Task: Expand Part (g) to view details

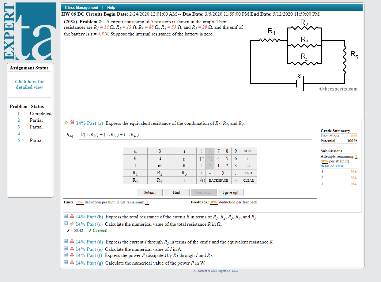Action: pyautogui.click(x=66, y=262)
